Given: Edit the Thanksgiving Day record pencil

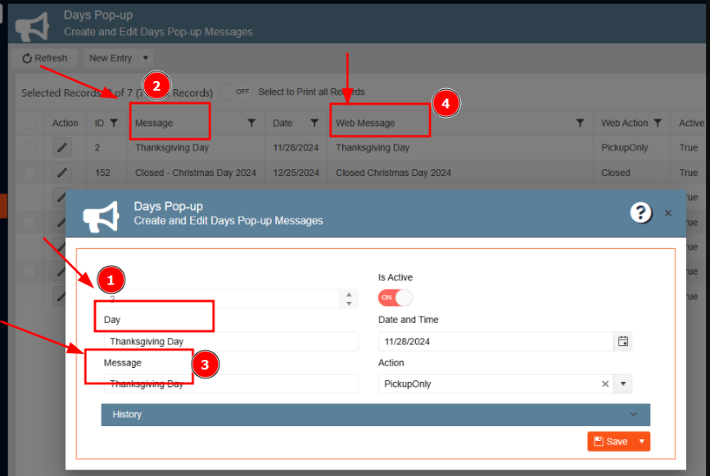Looking at the screenshot, I should click(x=62, y=148).
